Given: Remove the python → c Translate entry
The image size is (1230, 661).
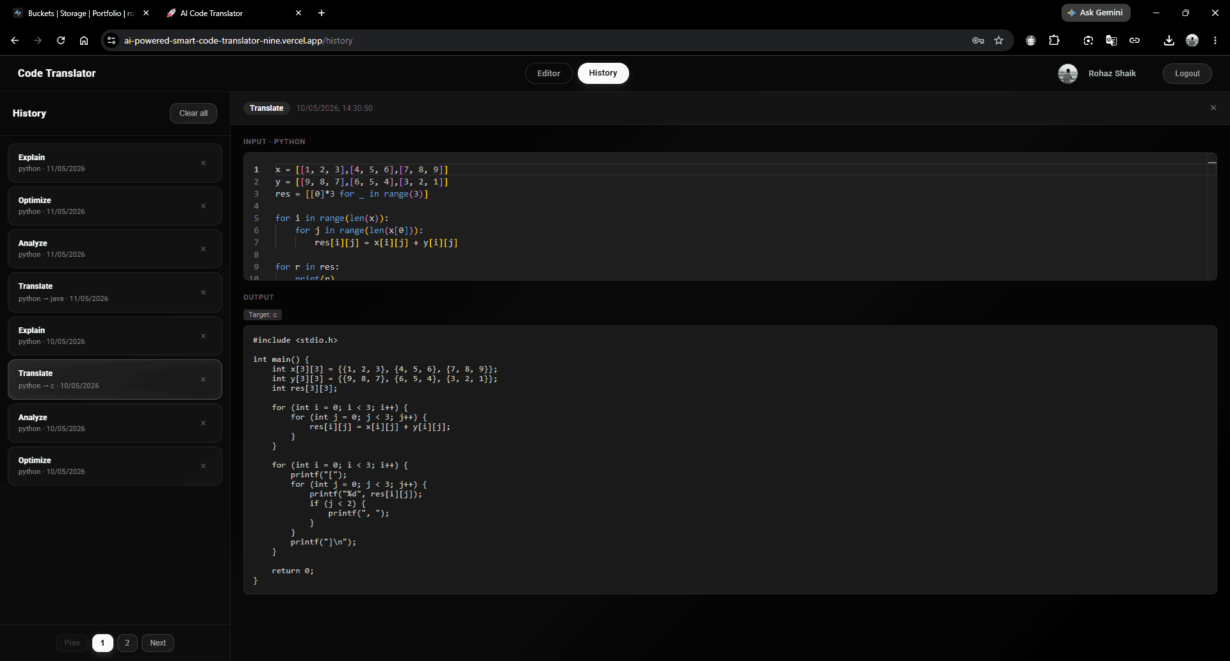Looking at the screenshot, I should coord(203,379).
